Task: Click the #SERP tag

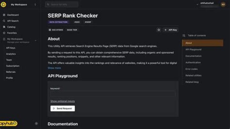Action: (88, 22)
